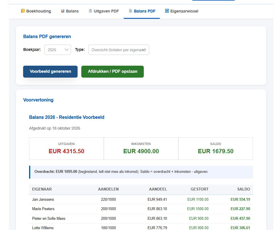Click Afdrukken / PDF opslaan button
This screenshot has width=279, height=230.
(x=112, y=71)
